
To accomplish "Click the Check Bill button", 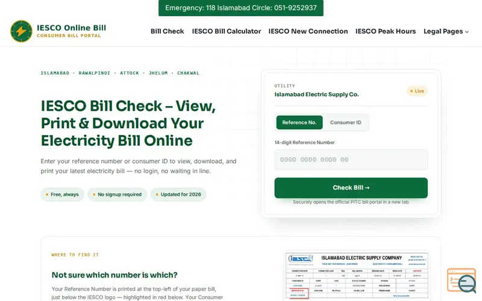I will pos(351,188).
